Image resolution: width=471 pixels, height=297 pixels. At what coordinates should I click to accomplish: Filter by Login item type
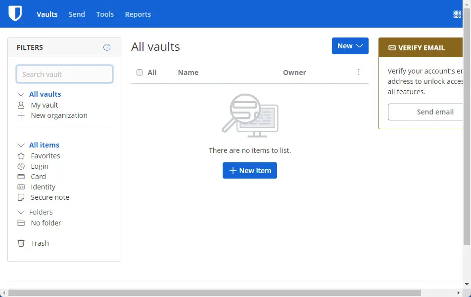[x=40, y=166]
